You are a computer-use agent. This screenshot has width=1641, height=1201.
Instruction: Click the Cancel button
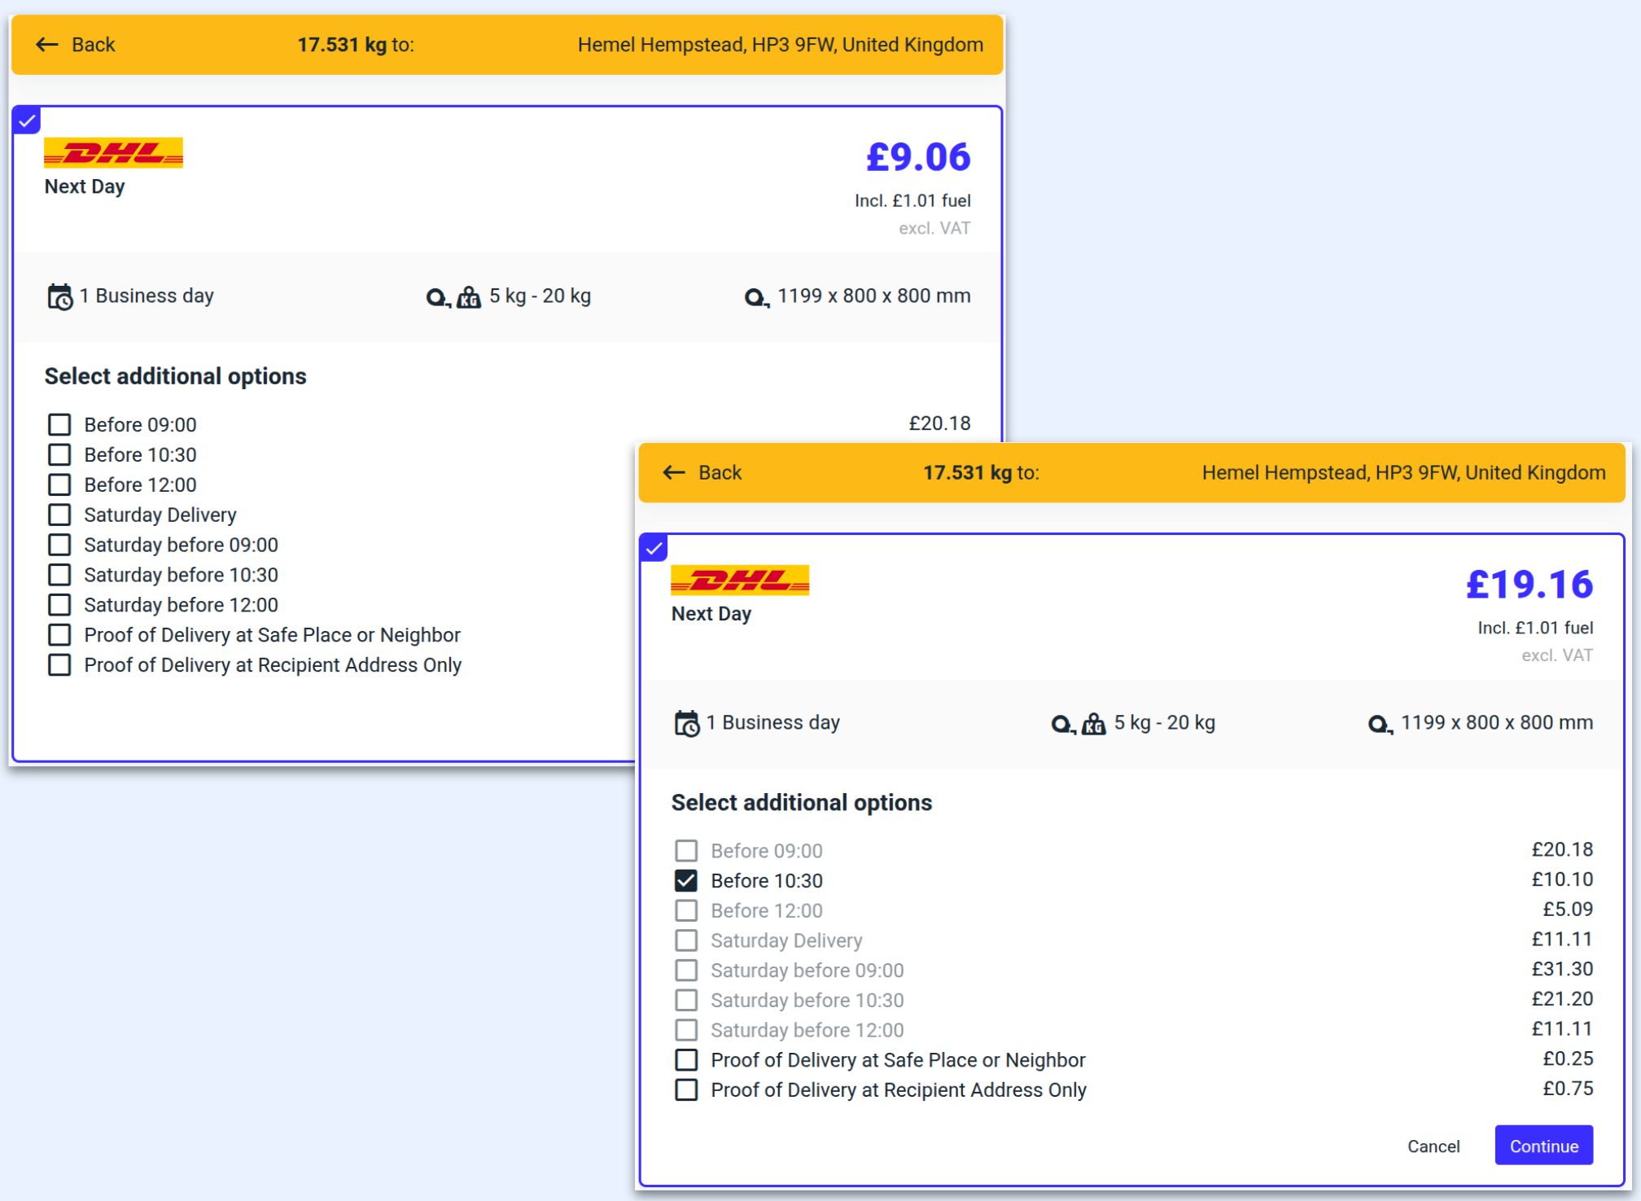click(1433, 1146)
